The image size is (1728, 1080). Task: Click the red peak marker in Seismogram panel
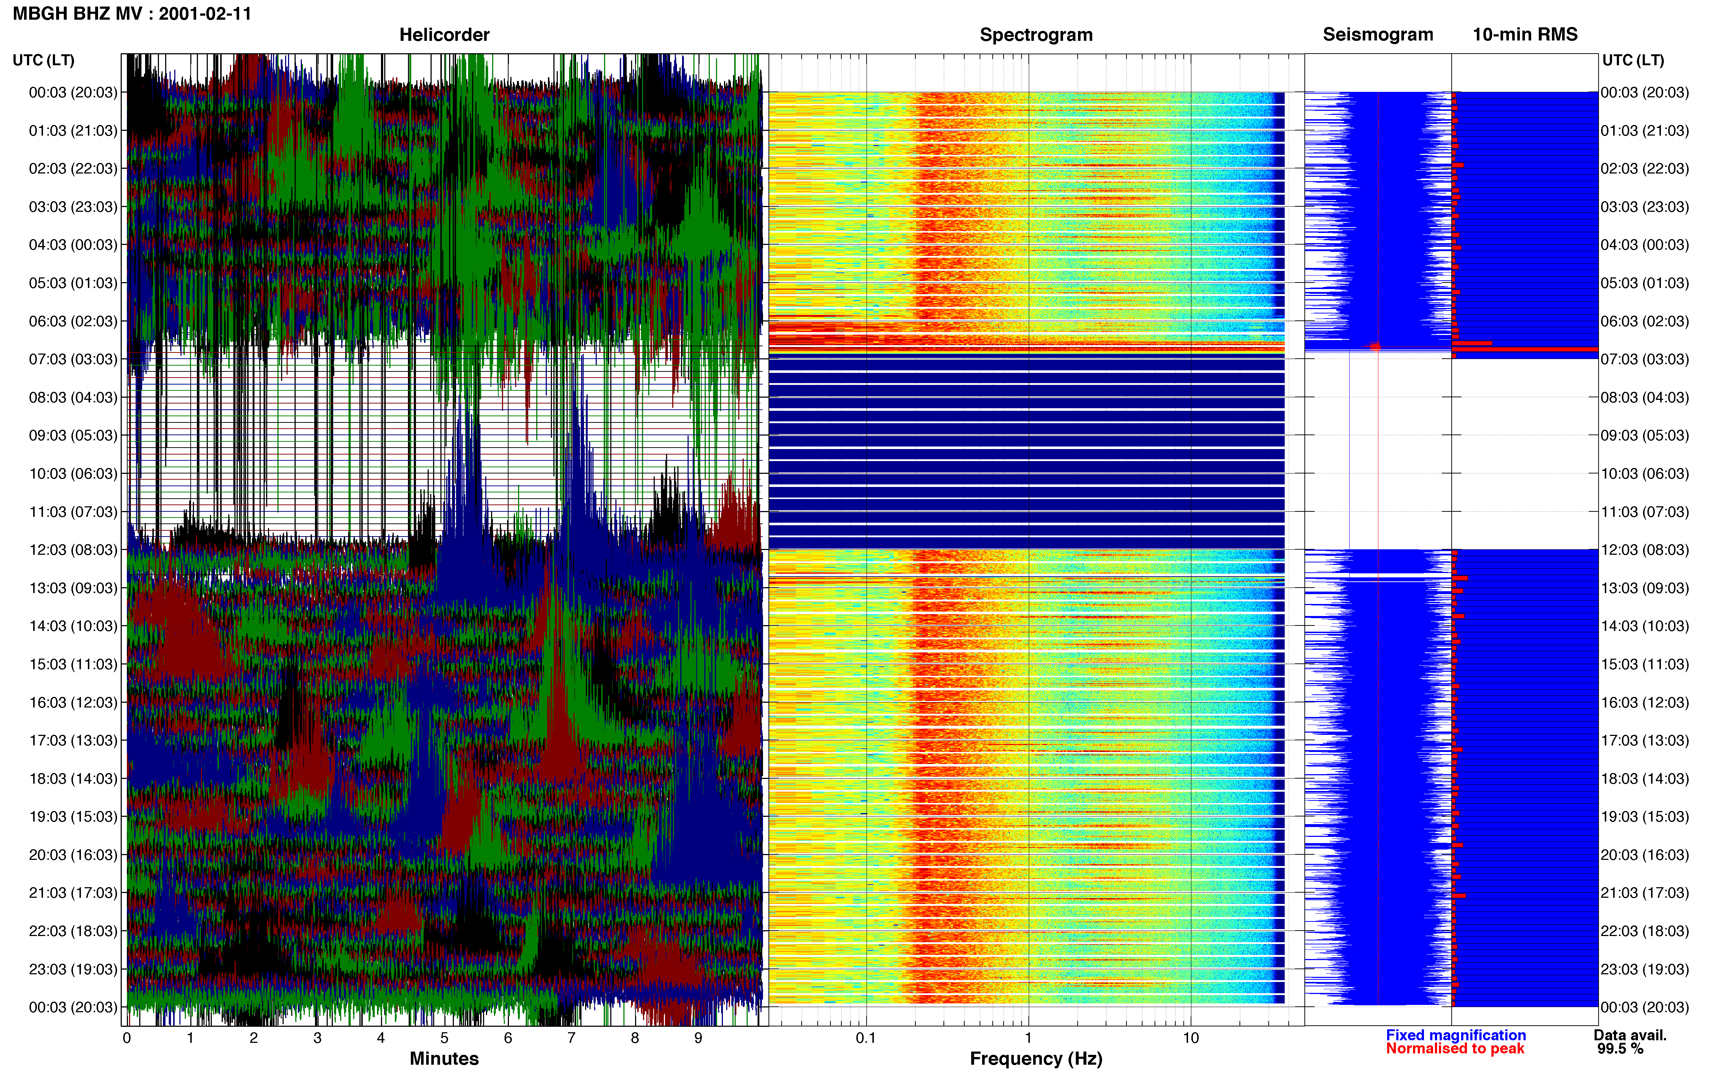point(1375,346)
